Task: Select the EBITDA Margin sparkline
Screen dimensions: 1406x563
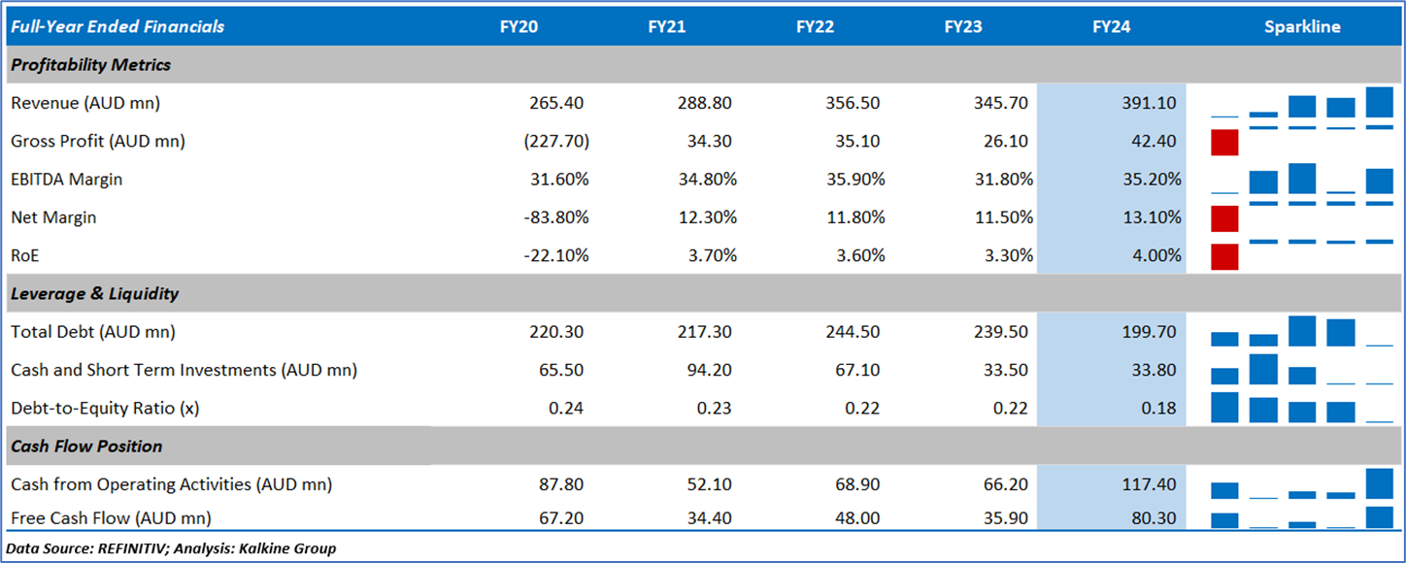Action: click(x=1302, y=180)
